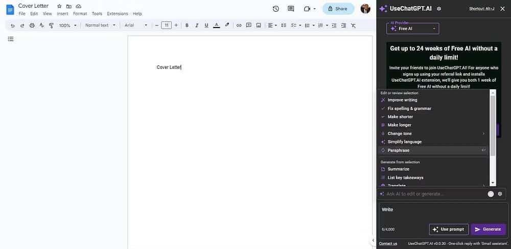This screenshot has height=249, width=511.
Task: Decrease indent using toolbar icon
Action: [334, 26]
